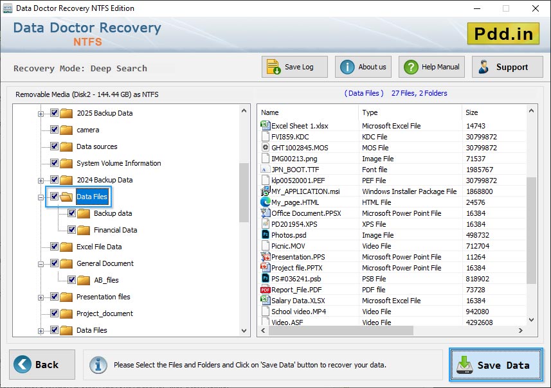Click the Save Data download icon
Viewport: 551px width, 388px height.
465,365
